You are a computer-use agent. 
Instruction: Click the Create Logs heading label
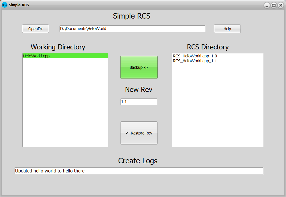[138, 161]
